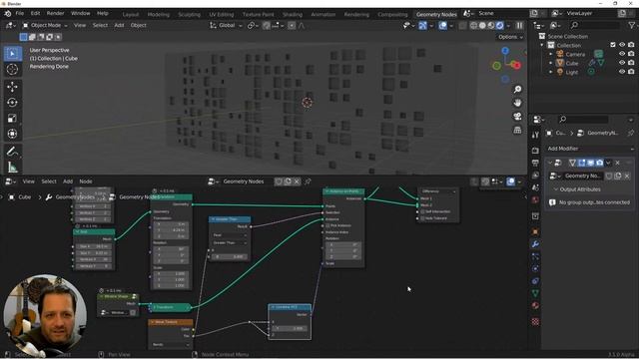
Task: Toggle Collection exclude checkbox in outliner
Action: tap(613, 45)
